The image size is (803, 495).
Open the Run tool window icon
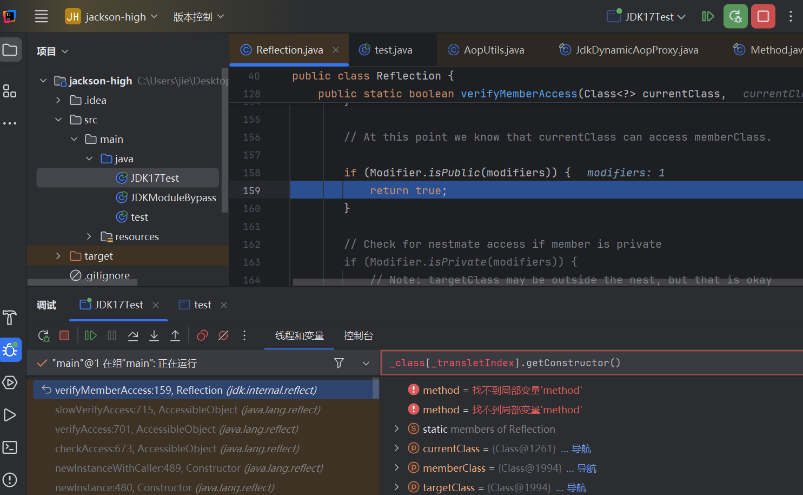click(10, 415)
